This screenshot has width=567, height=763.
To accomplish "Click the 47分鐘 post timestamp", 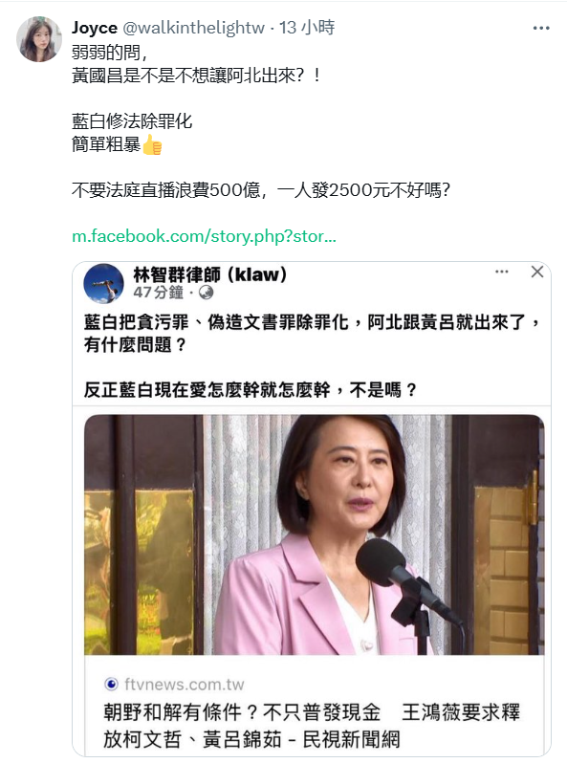I will point(158,293).
